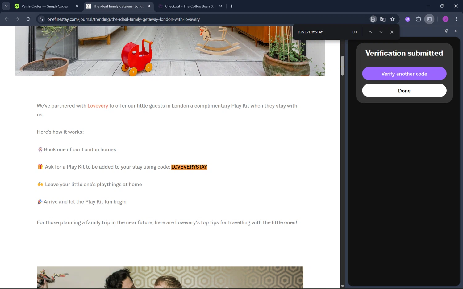Viewport: 463px width, 289px height.
Task: Switch to The ideal family getaway tab
Action: click(118, 6)
